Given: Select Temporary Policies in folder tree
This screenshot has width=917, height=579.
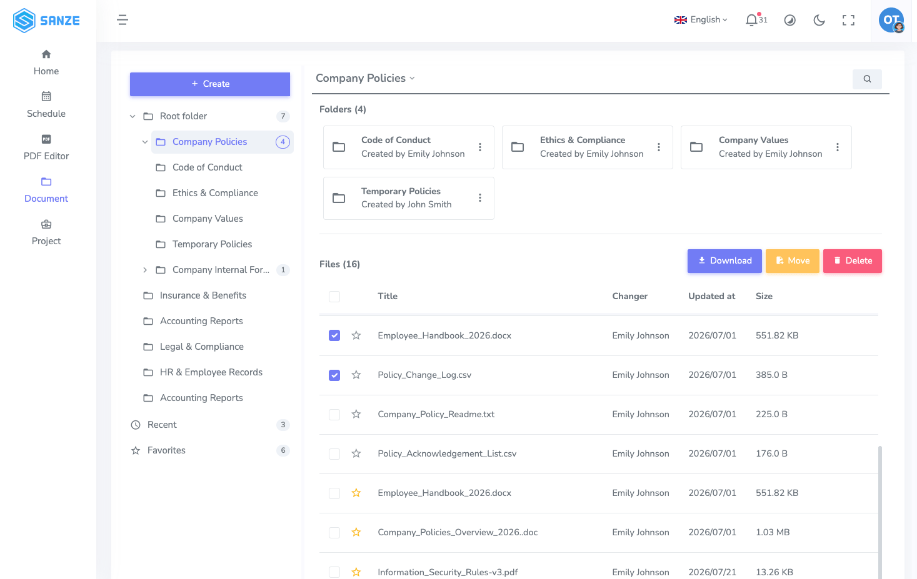Looking at the screenshot, I should click(x=212, y=244).
